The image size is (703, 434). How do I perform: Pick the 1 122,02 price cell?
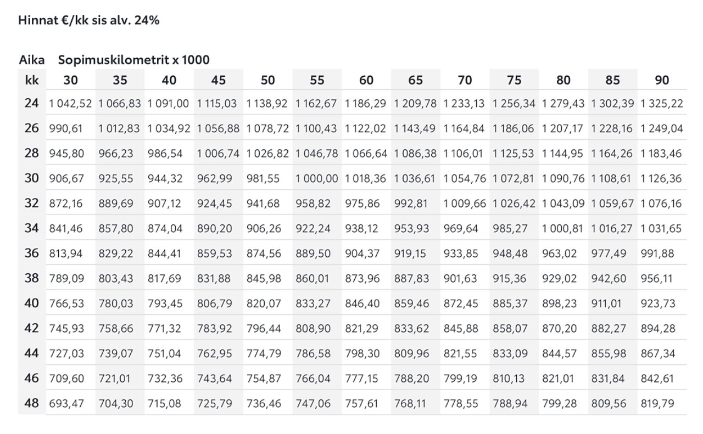366,128
